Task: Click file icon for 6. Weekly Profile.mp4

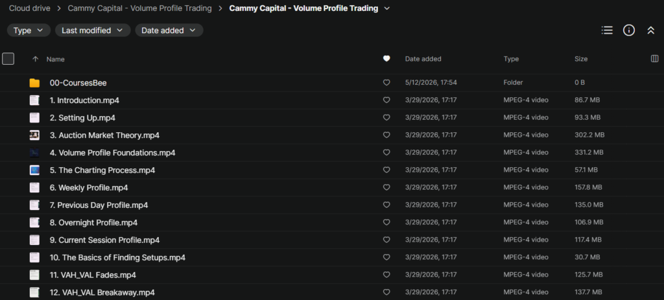Action: [35, 187]
